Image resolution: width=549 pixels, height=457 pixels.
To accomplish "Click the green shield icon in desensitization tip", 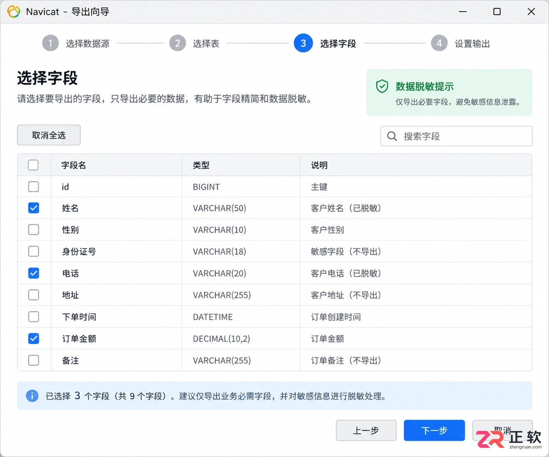I will [382, 86].
